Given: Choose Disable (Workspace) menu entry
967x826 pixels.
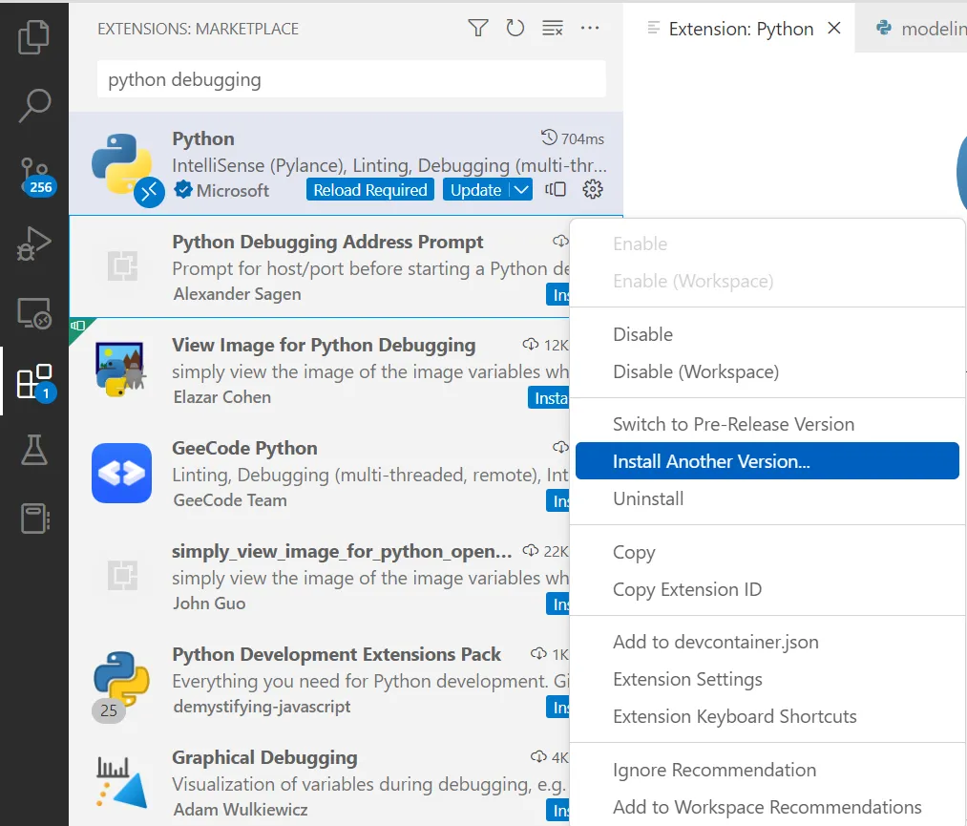Looking at the screenshot, I should 767,372.
